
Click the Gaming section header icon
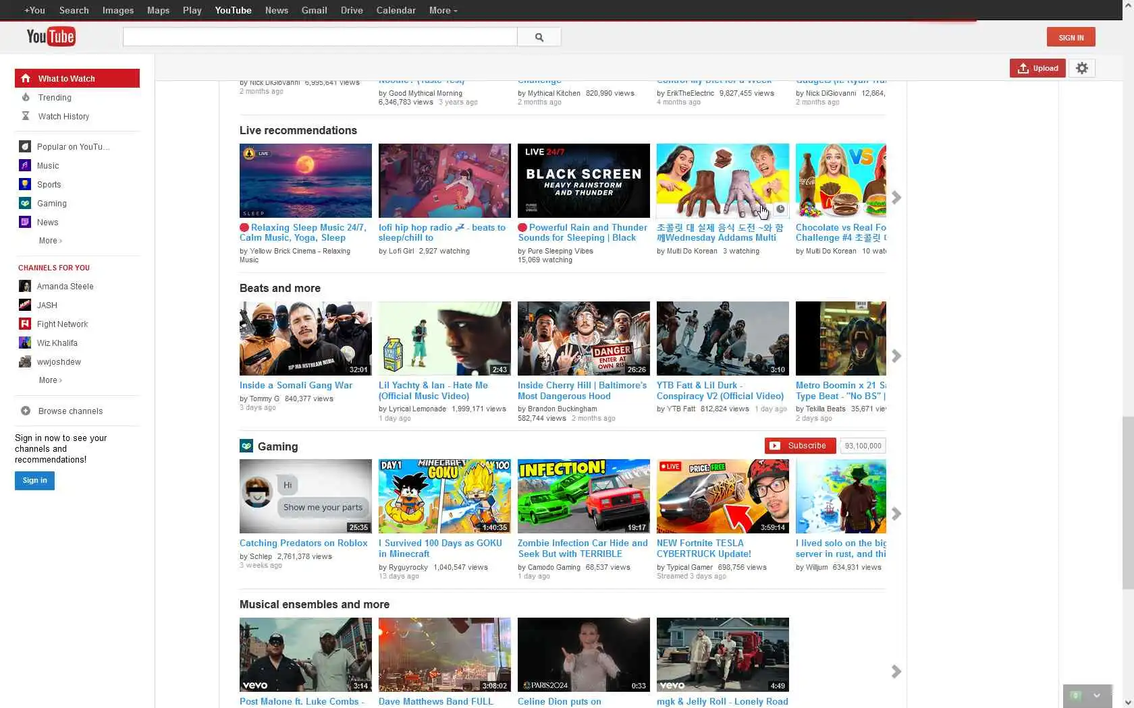pyautogui.click(x=246, y=446)
